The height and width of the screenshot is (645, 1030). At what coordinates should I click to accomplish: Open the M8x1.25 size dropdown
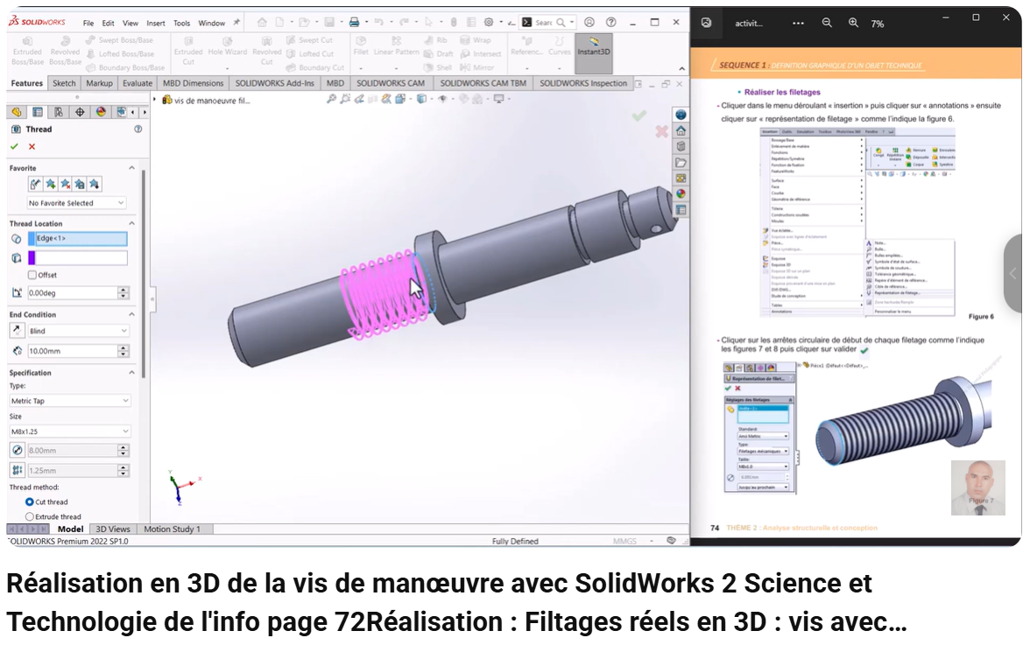(70, 431)
